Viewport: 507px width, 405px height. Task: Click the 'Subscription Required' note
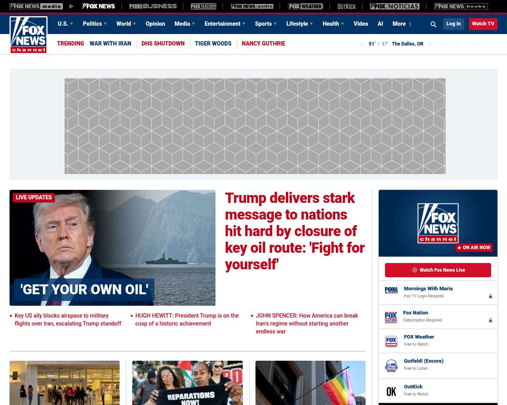coord(422,320)
